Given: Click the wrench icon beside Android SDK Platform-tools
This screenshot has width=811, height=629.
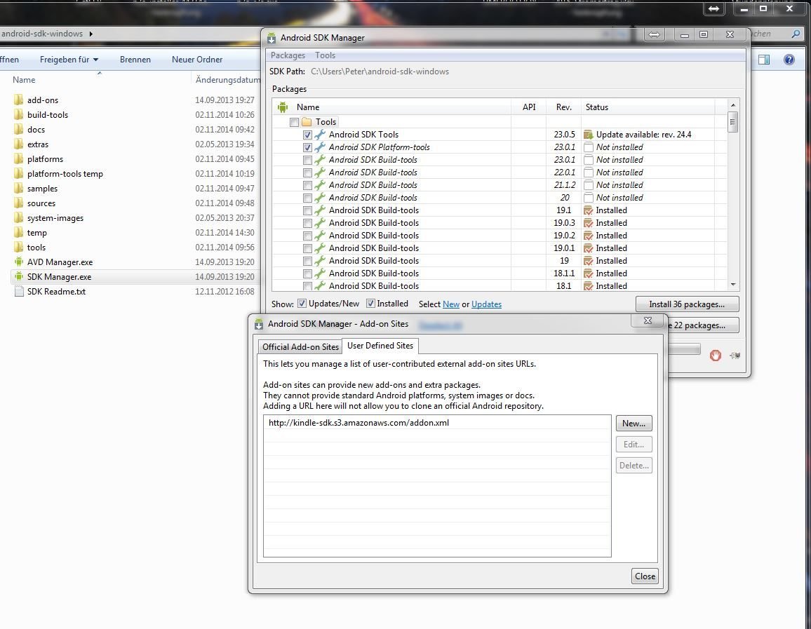Looking at the screenshot, I should point(320,147).
